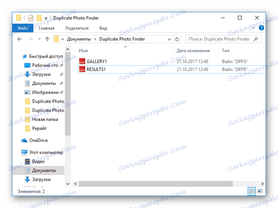
Task: Open recent locations dropdown arrow
Action: pyautogui.click(x=39, y=39)
